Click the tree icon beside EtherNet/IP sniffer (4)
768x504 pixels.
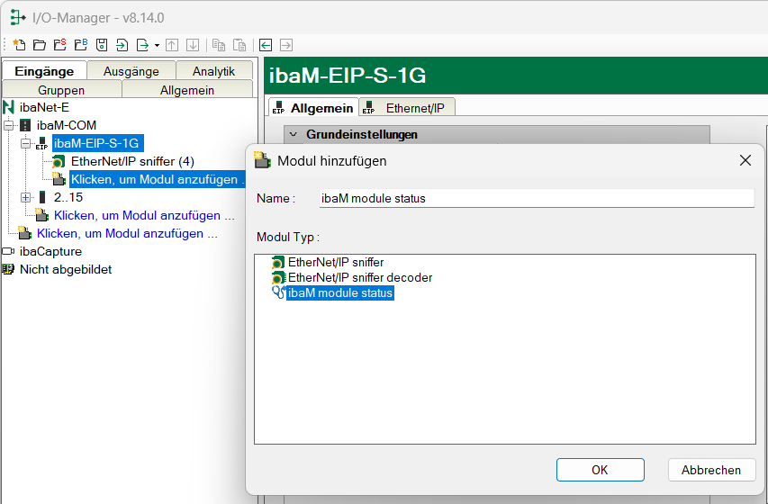pyautogui.click(x=59, y=162)
